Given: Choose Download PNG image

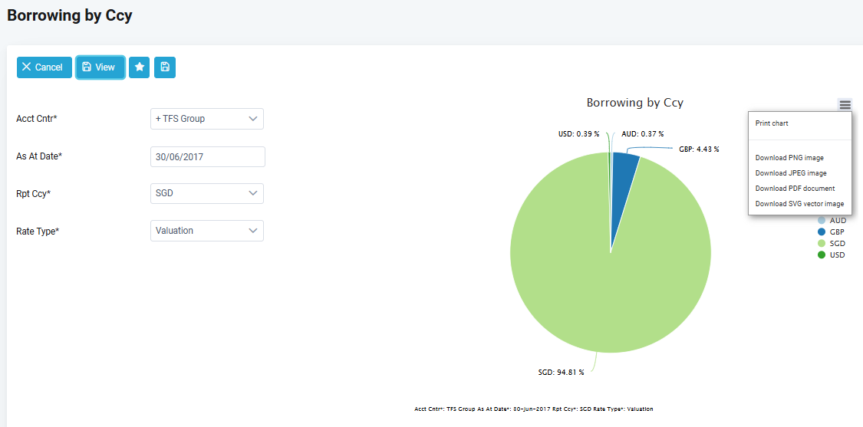Looking at the screenshot, I should 789,158.
